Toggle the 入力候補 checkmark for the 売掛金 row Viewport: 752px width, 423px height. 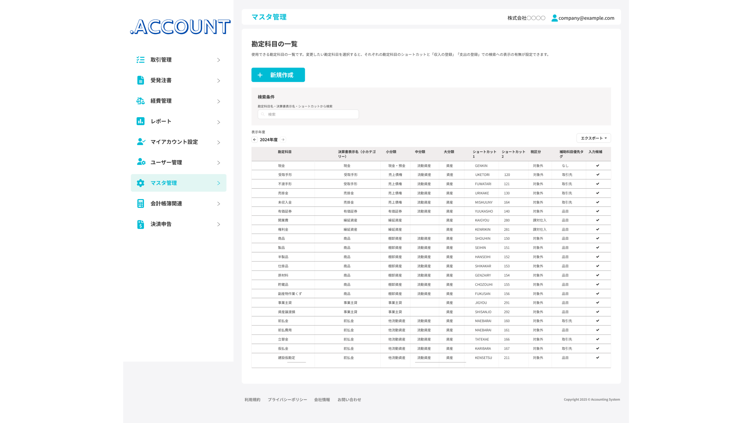coord(597,193)
